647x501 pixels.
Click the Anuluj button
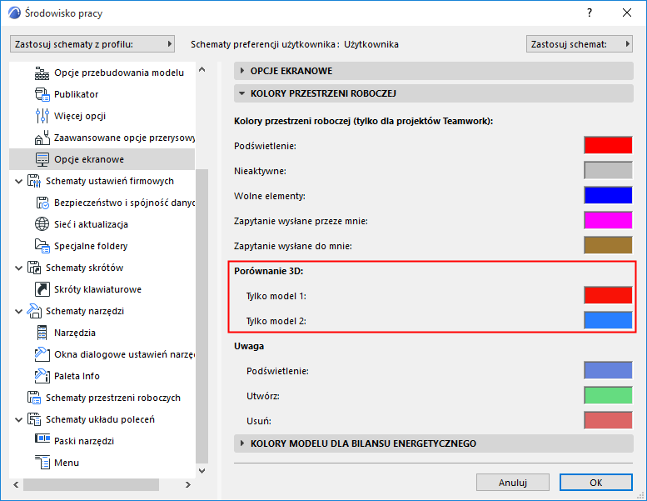512,483
